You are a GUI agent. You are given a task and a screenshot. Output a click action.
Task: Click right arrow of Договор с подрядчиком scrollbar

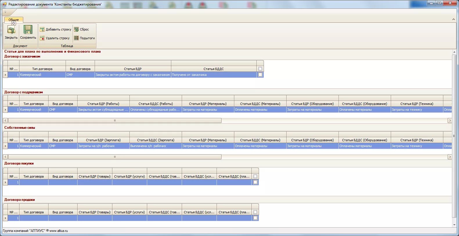tap(449, 120)
